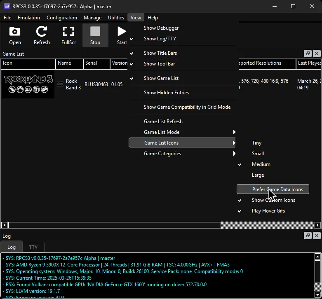Open a game with the Open toolbar icon

(15, 35)
